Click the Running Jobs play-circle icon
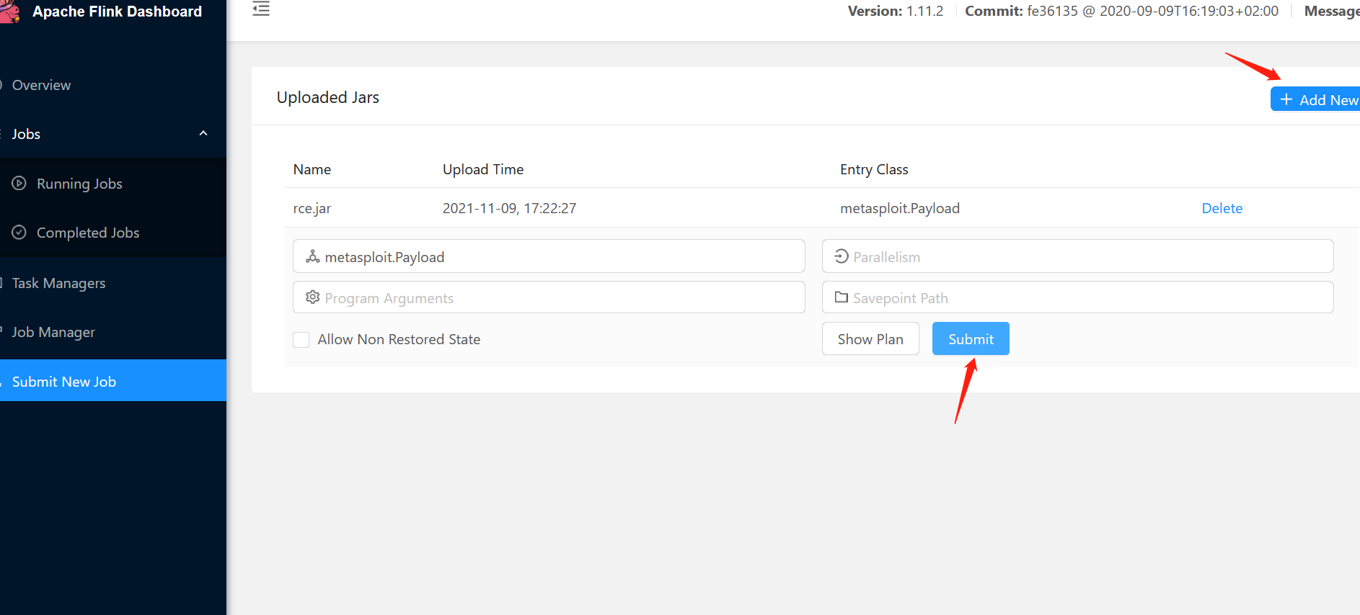This screenshot has height=615, width=1360. [19, 183]
